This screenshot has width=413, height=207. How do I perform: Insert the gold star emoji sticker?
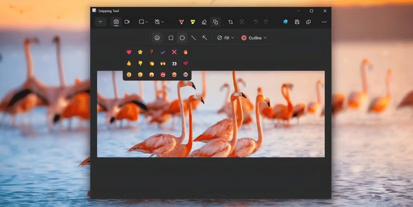pyautogui.click(x=140, y=52)
